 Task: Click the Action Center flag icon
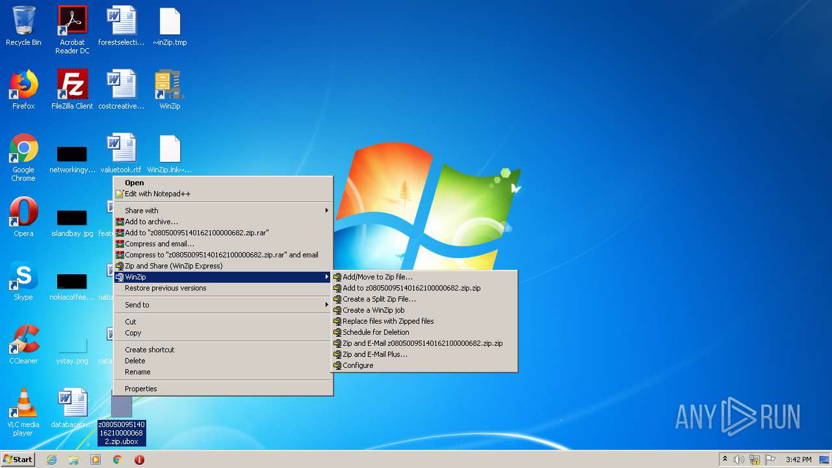(770, 460)
